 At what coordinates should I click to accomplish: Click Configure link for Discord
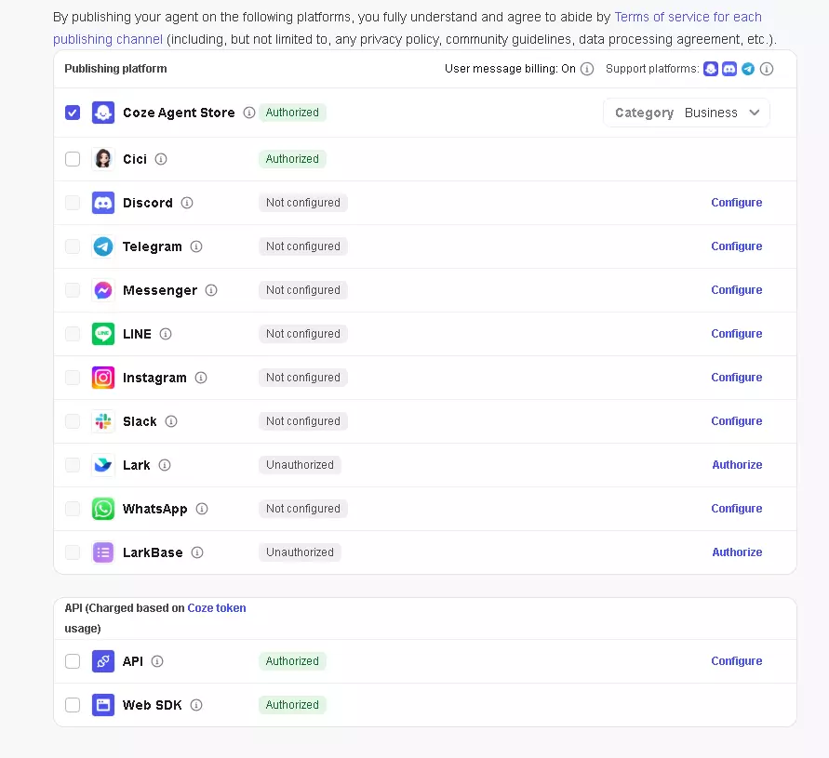coord(737,203)
